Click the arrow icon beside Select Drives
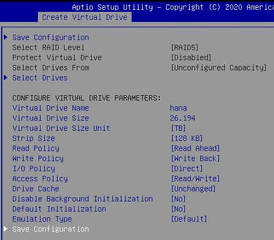Image resolution: width=274 pixels, height=240 pixels. pyautogui.click(x=5, y=78)
